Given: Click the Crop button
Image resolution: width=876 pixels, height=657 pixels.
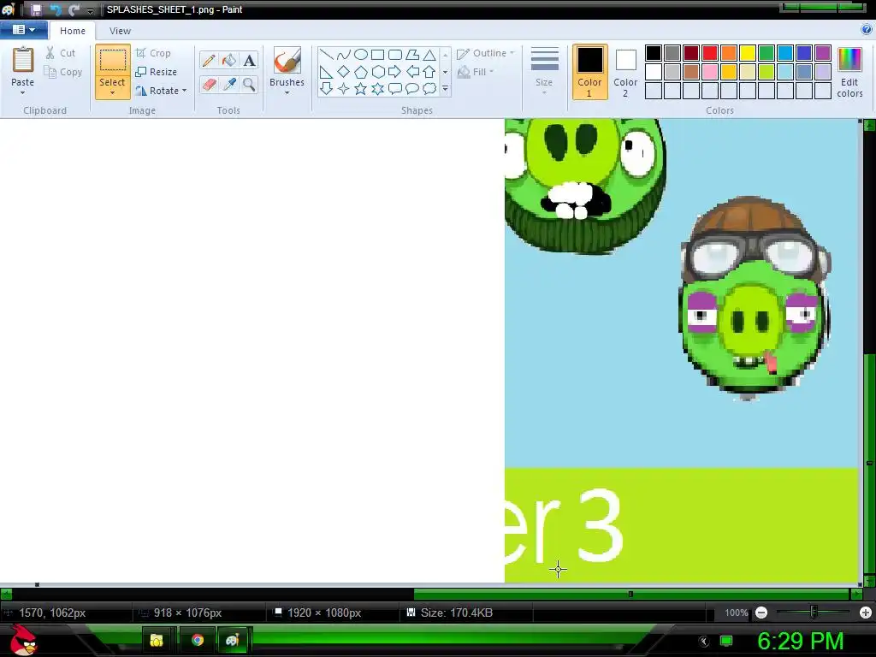Looking at the screenshot, I should 153,53.
